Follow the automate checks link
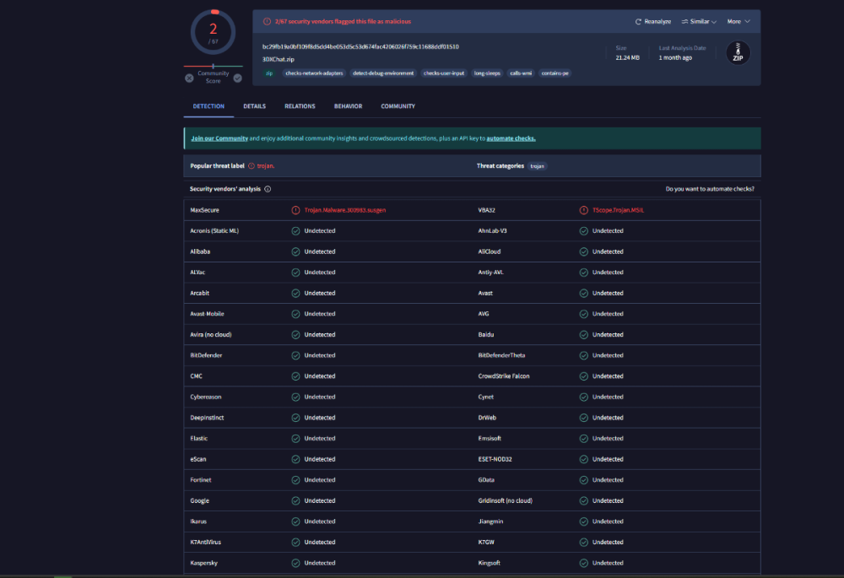This screenshot has width=844, height=578. (x=511, y=138)
